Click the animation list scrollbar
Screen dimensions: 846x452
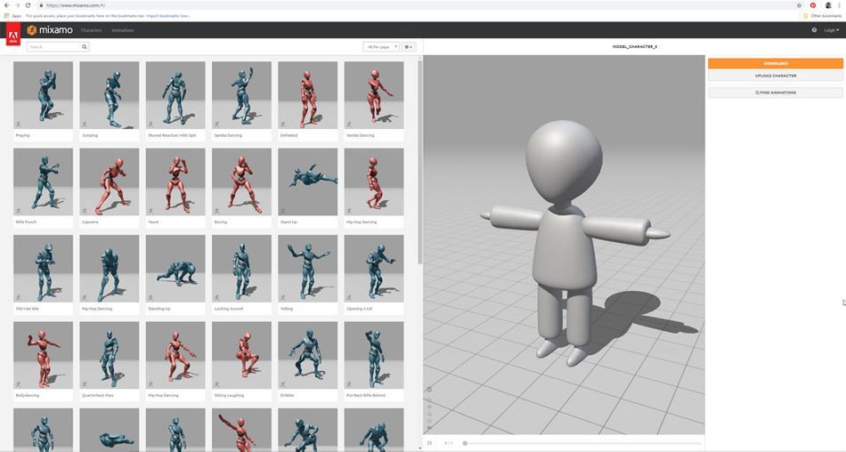click(419, 162)
